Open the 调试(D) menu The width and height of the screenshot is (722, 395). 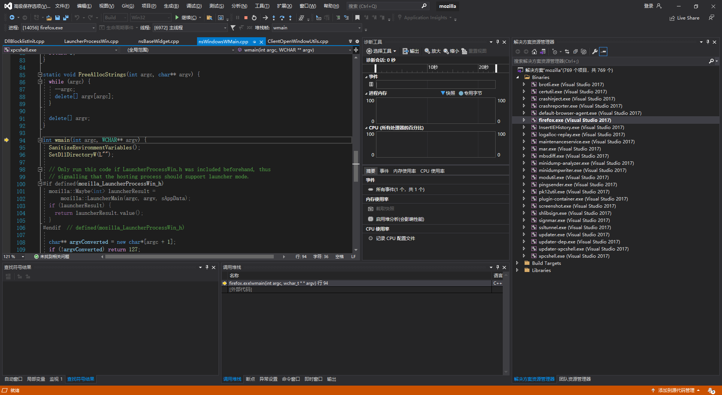tap(194, 6)
